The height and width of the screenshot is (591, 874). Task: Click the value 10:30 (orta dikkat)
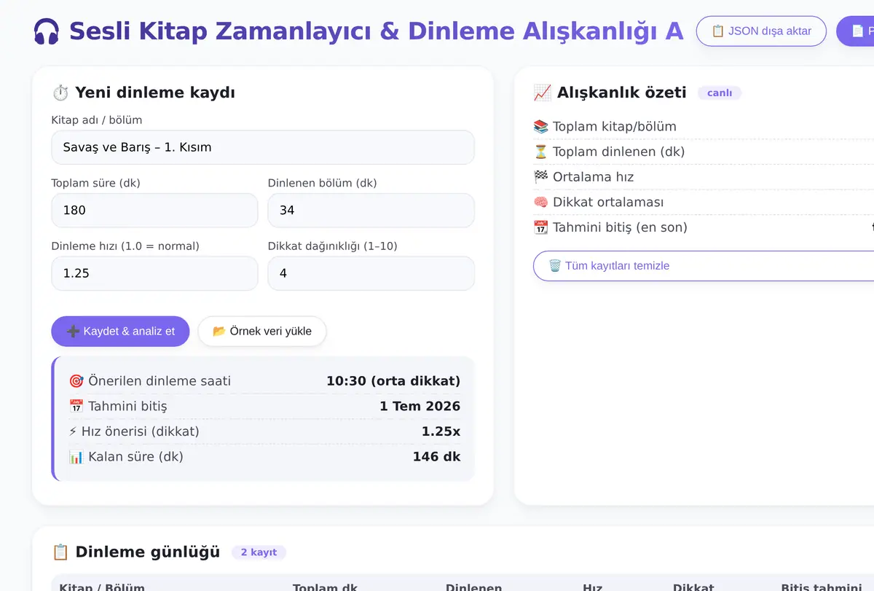(x=393, y=381)
